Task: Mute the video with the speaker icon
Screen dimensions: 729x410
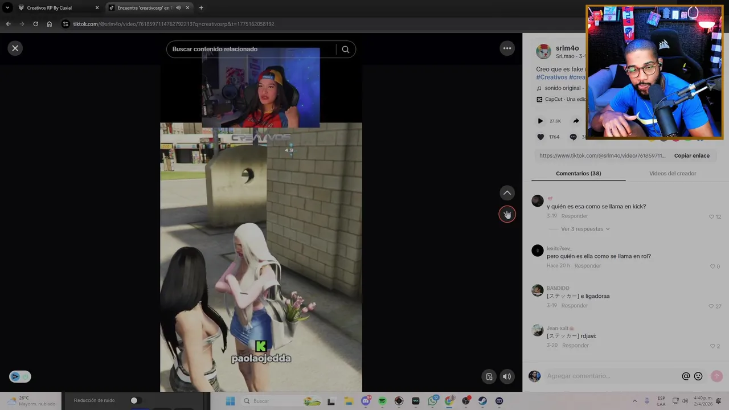Action: coord(507,376)
